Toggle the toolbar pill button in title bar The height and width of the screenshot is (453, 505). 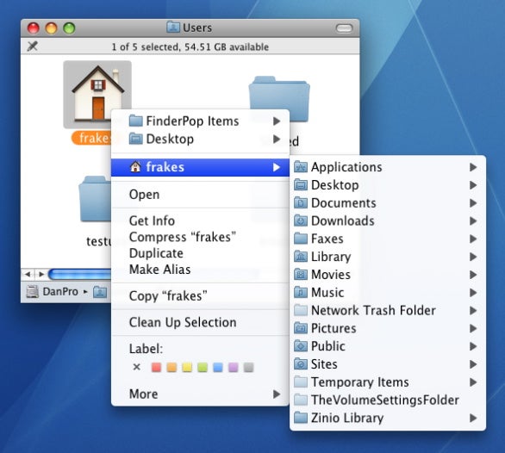point(345,28)
